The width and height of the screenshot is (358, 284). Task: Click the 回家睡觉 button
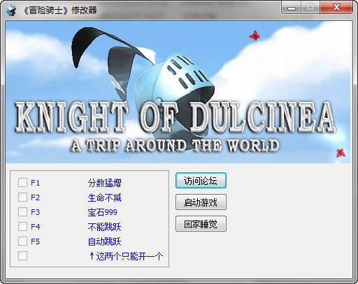(201, 224)
